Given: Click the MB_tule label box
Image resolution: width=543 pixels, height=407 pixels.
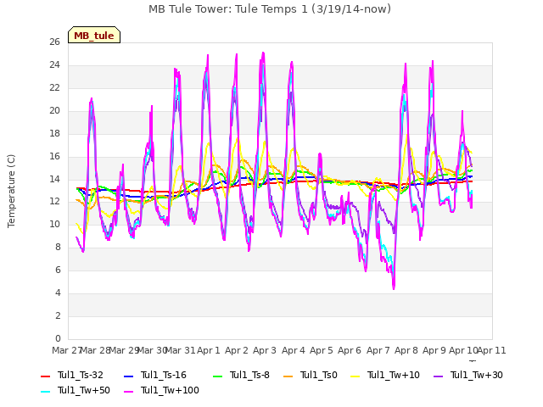Looking at the screenshot, I should [94, 35].
